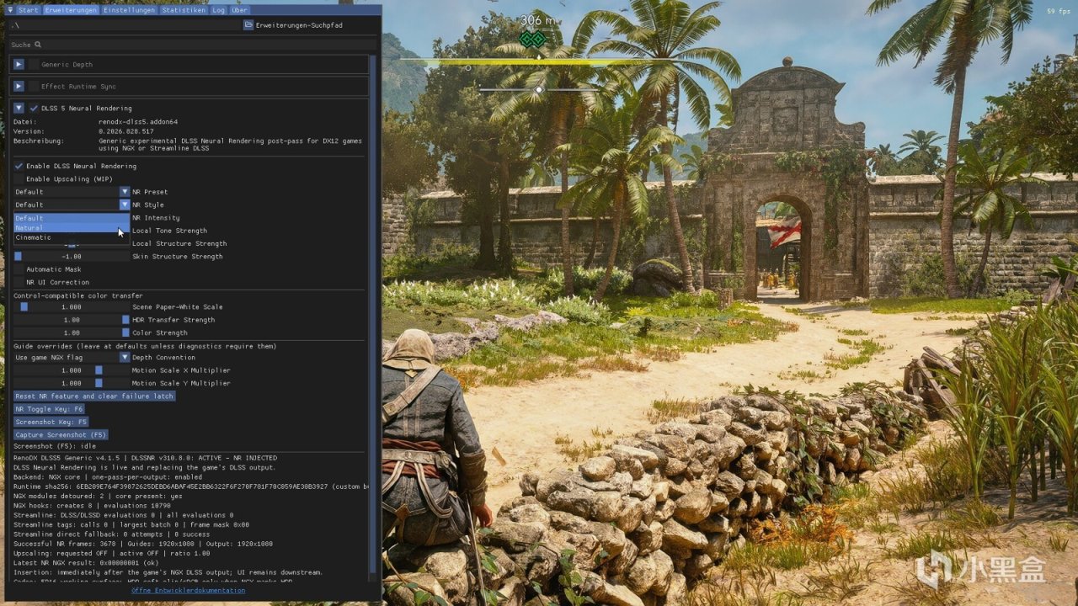Click the 'Upscaling: requested OFF' status line
1078x606 pixels.
[x=111, y=553]
